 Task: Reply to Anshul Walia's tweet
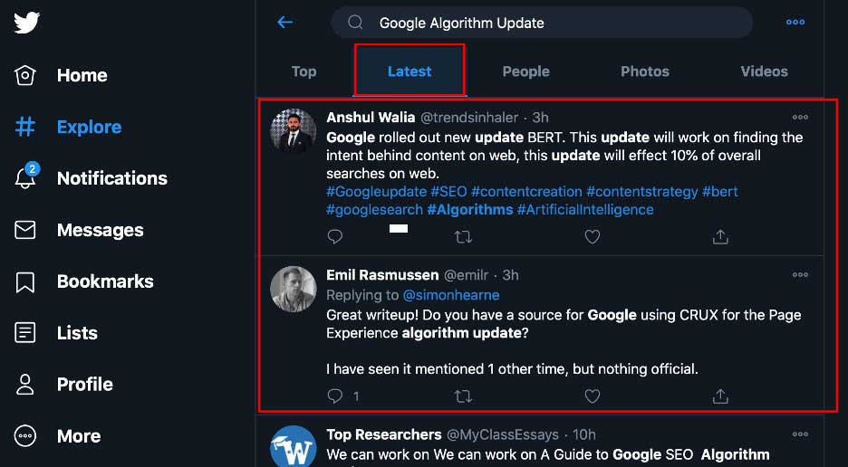pos(335,237)
